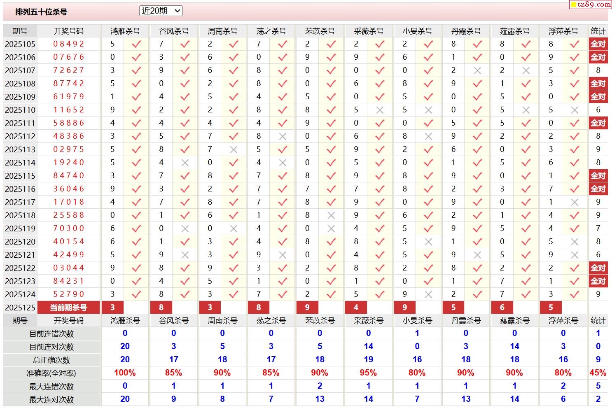This screenshot has width=612, height=408.
Task: Click the check mark for 薤露杀号 in row 2025122
Action: (x=526, y=268)
